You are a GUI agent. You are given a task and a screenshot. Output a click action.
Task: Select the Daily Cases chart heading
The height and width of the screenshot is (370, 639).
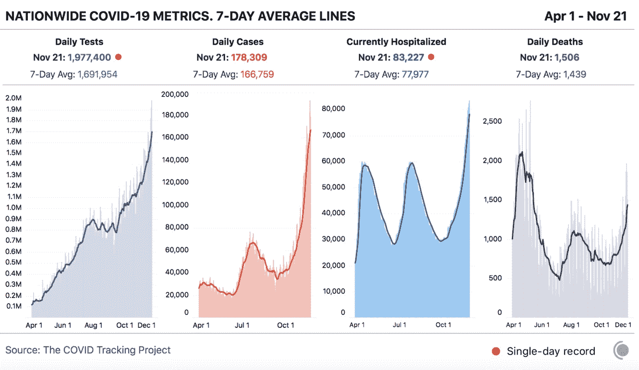238,42
